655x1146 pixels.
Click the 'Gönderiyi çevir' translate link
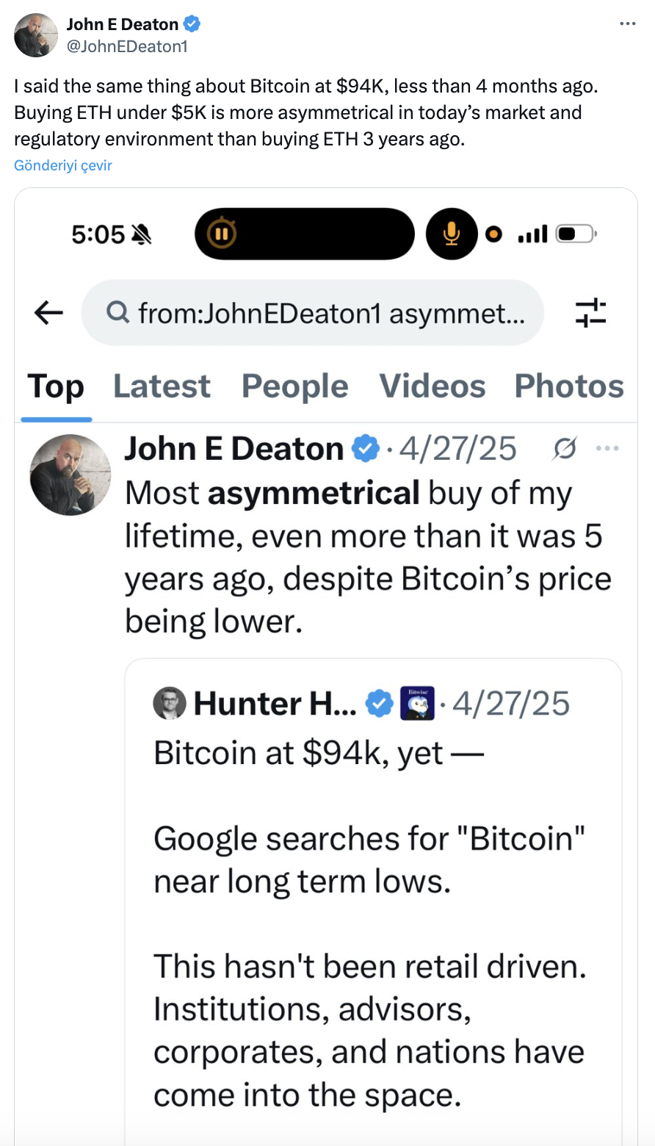tap(63, 165)
